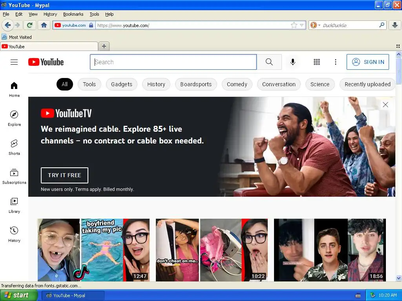This screenshot has height=301, width=402.
Task: Select the Science filter chip
Action: (x=320, y=84)
